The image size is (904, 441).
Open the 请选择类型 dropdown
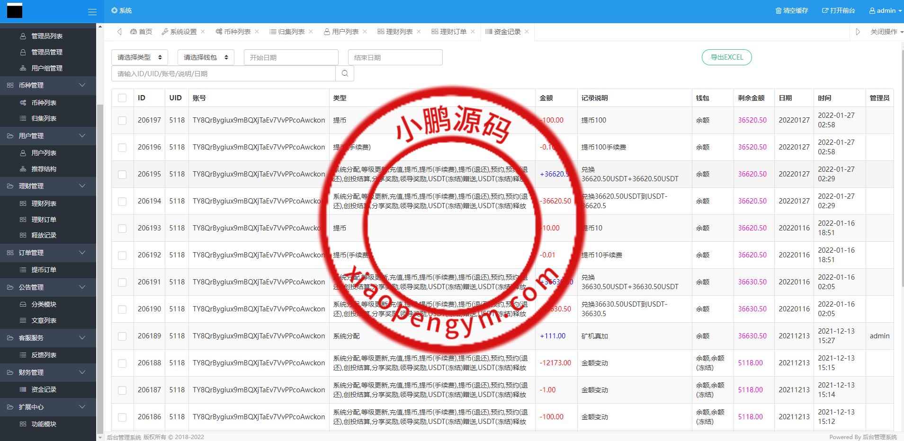pos(139,57)
